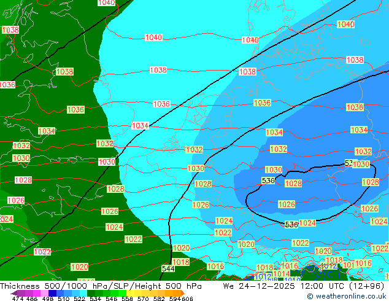Click the legend value 474

pos(18,299)
